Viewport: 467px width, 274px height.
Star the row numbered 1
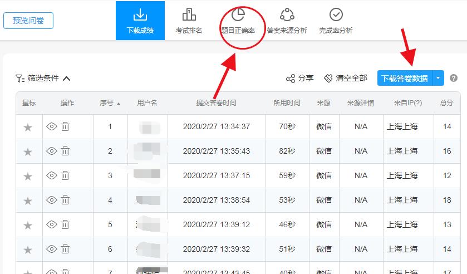pyautogui.click(x=28, y=128)
